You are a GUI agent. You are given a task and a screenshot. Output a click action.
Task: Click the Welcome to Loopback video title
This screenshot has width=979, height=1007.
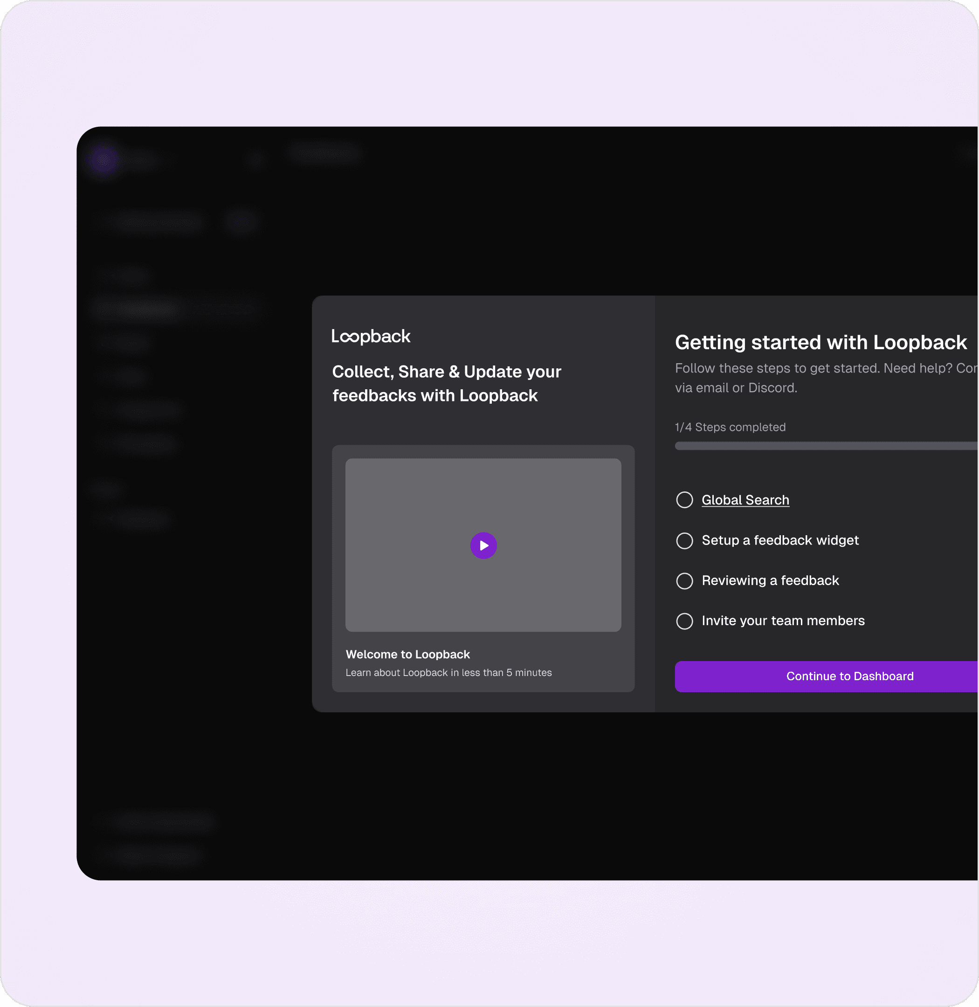pyautogui.click(x=408, y=654)
